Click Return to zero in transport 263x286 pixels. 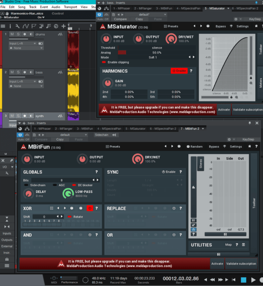234,280
